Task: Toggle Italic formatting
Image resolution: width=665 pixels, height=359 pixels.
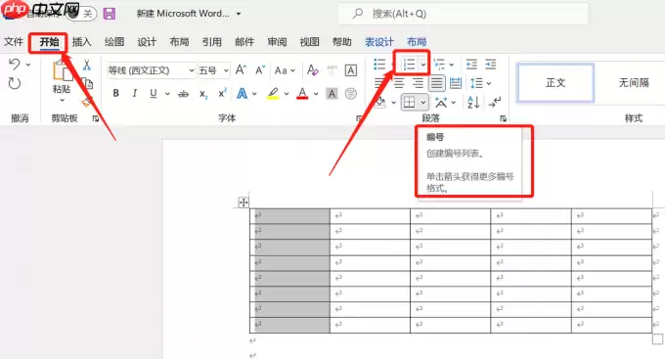Action: (134, 93)
